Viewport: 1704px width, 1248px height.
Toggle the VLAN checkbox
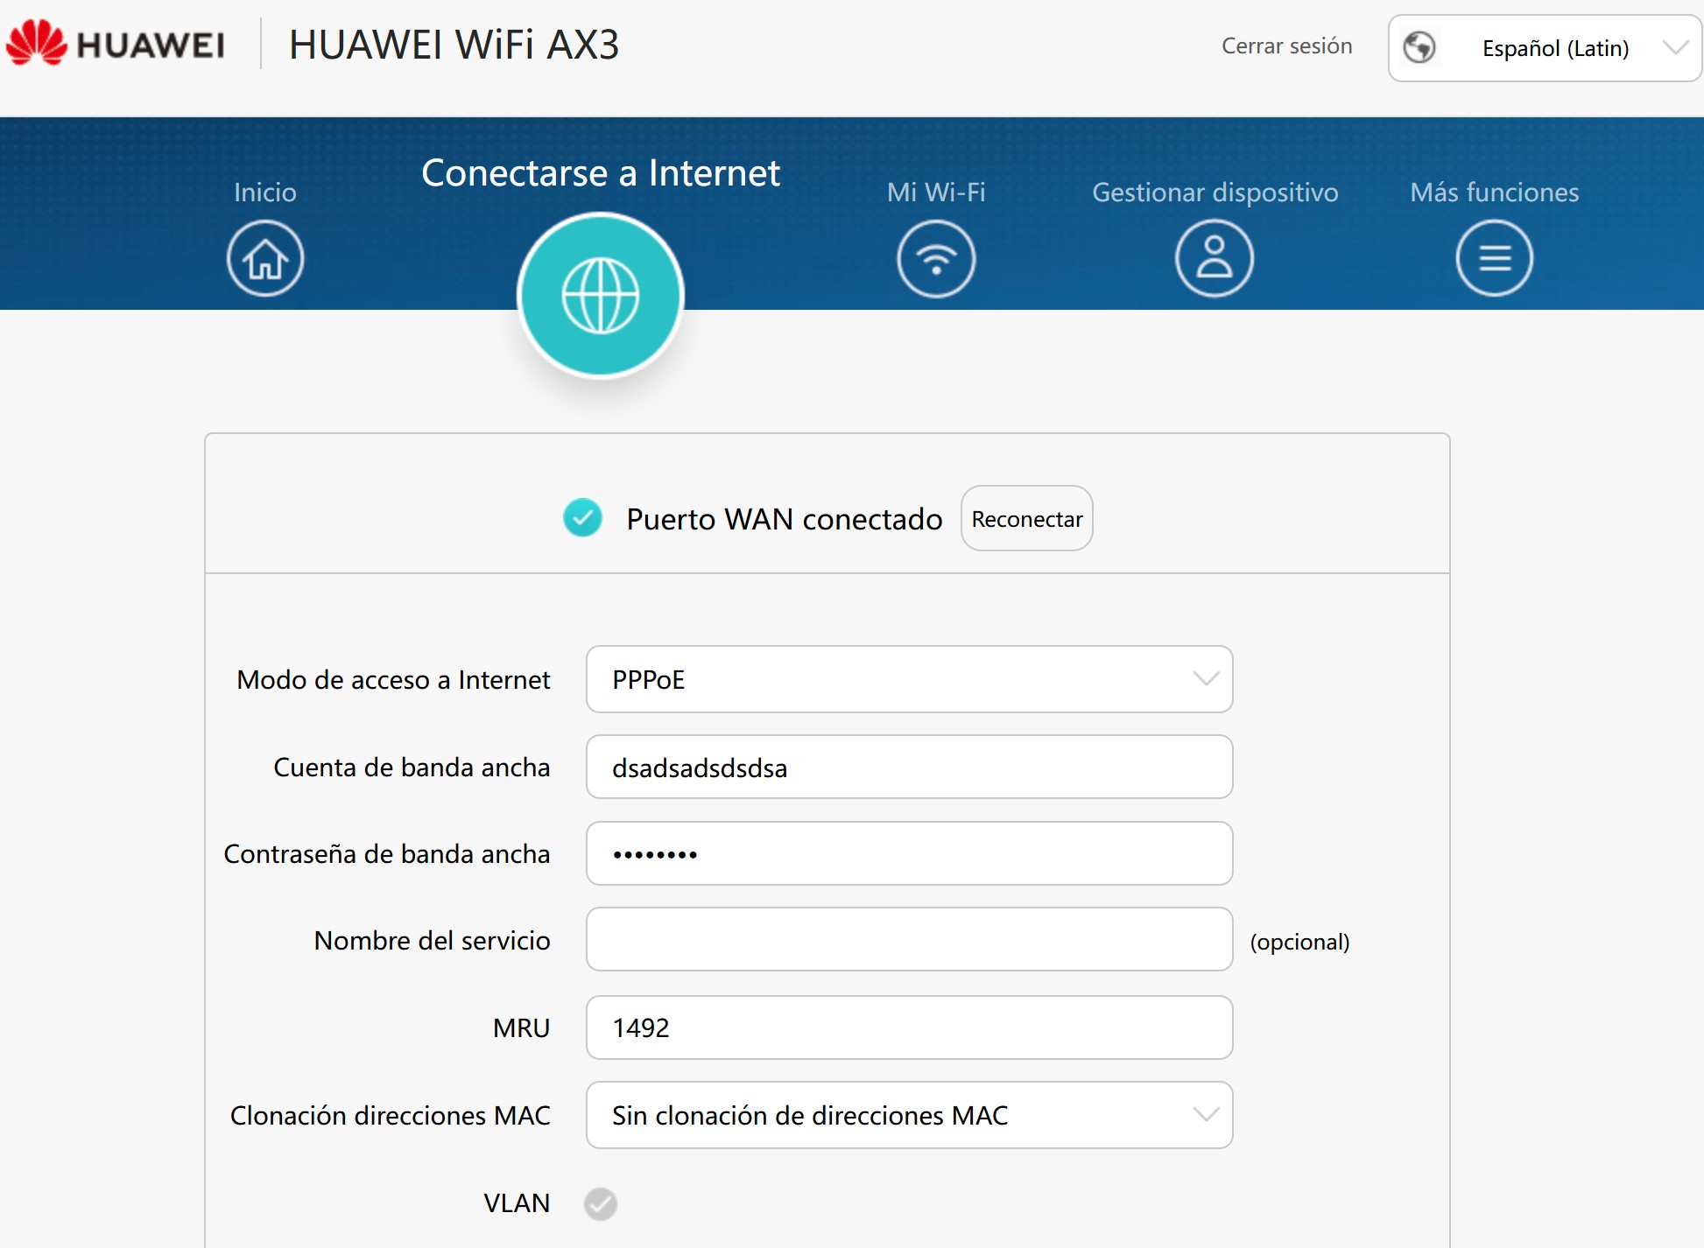coord(601,1203)
